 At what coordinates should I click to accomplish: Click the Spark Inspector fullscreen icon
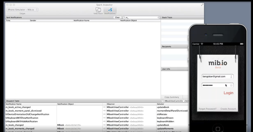point(202,5)
